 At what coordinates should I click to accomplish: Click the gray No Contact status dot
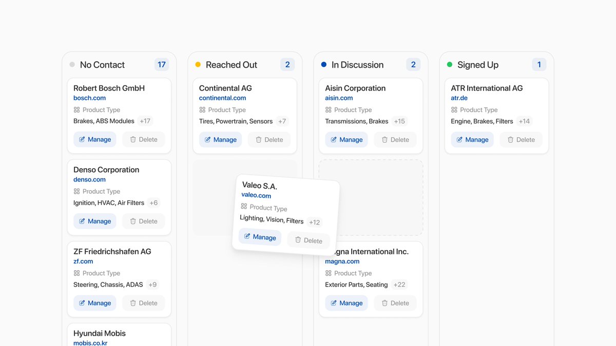[72, 65]
